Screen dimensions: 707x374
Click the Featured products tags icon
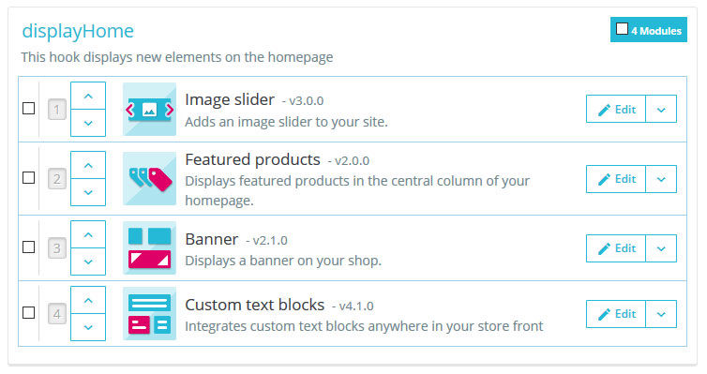click(x=149, y=178)
